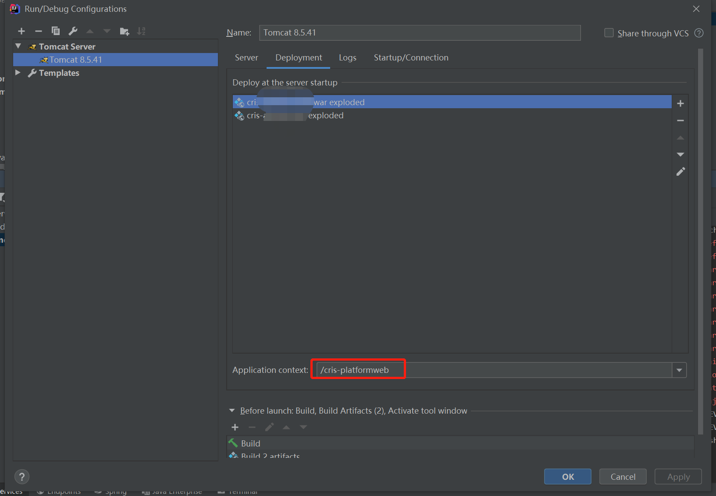
Task: Select the Build before-launch task
Action: point(460,443)
